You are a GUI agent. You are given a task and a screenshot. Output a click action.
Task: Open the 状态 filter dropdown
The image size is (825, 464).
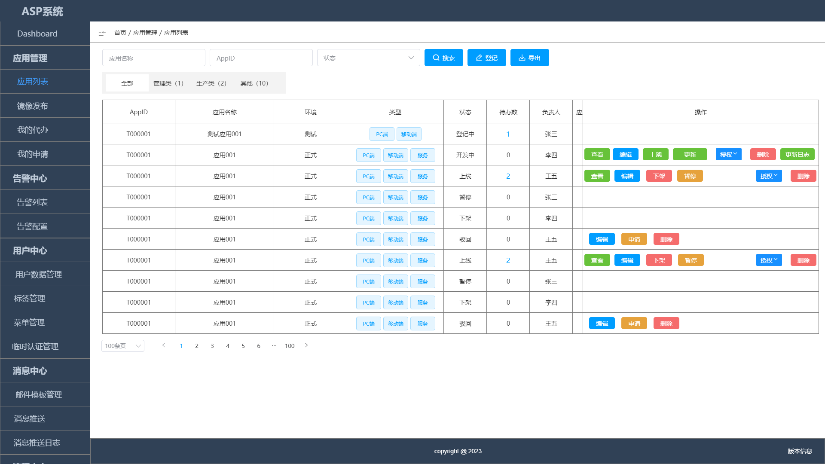369,58
